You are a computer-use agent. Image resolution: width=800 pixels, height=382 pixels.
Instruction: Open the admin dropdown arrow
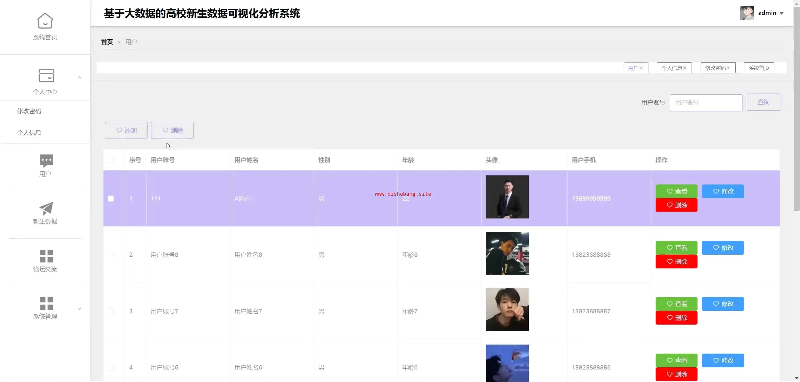[x=782, y=13]
